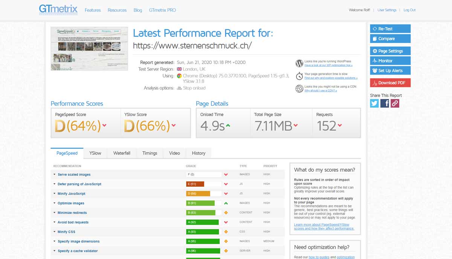
Task: Click the stopwatch page generation icon
Action: pos(299,76)
